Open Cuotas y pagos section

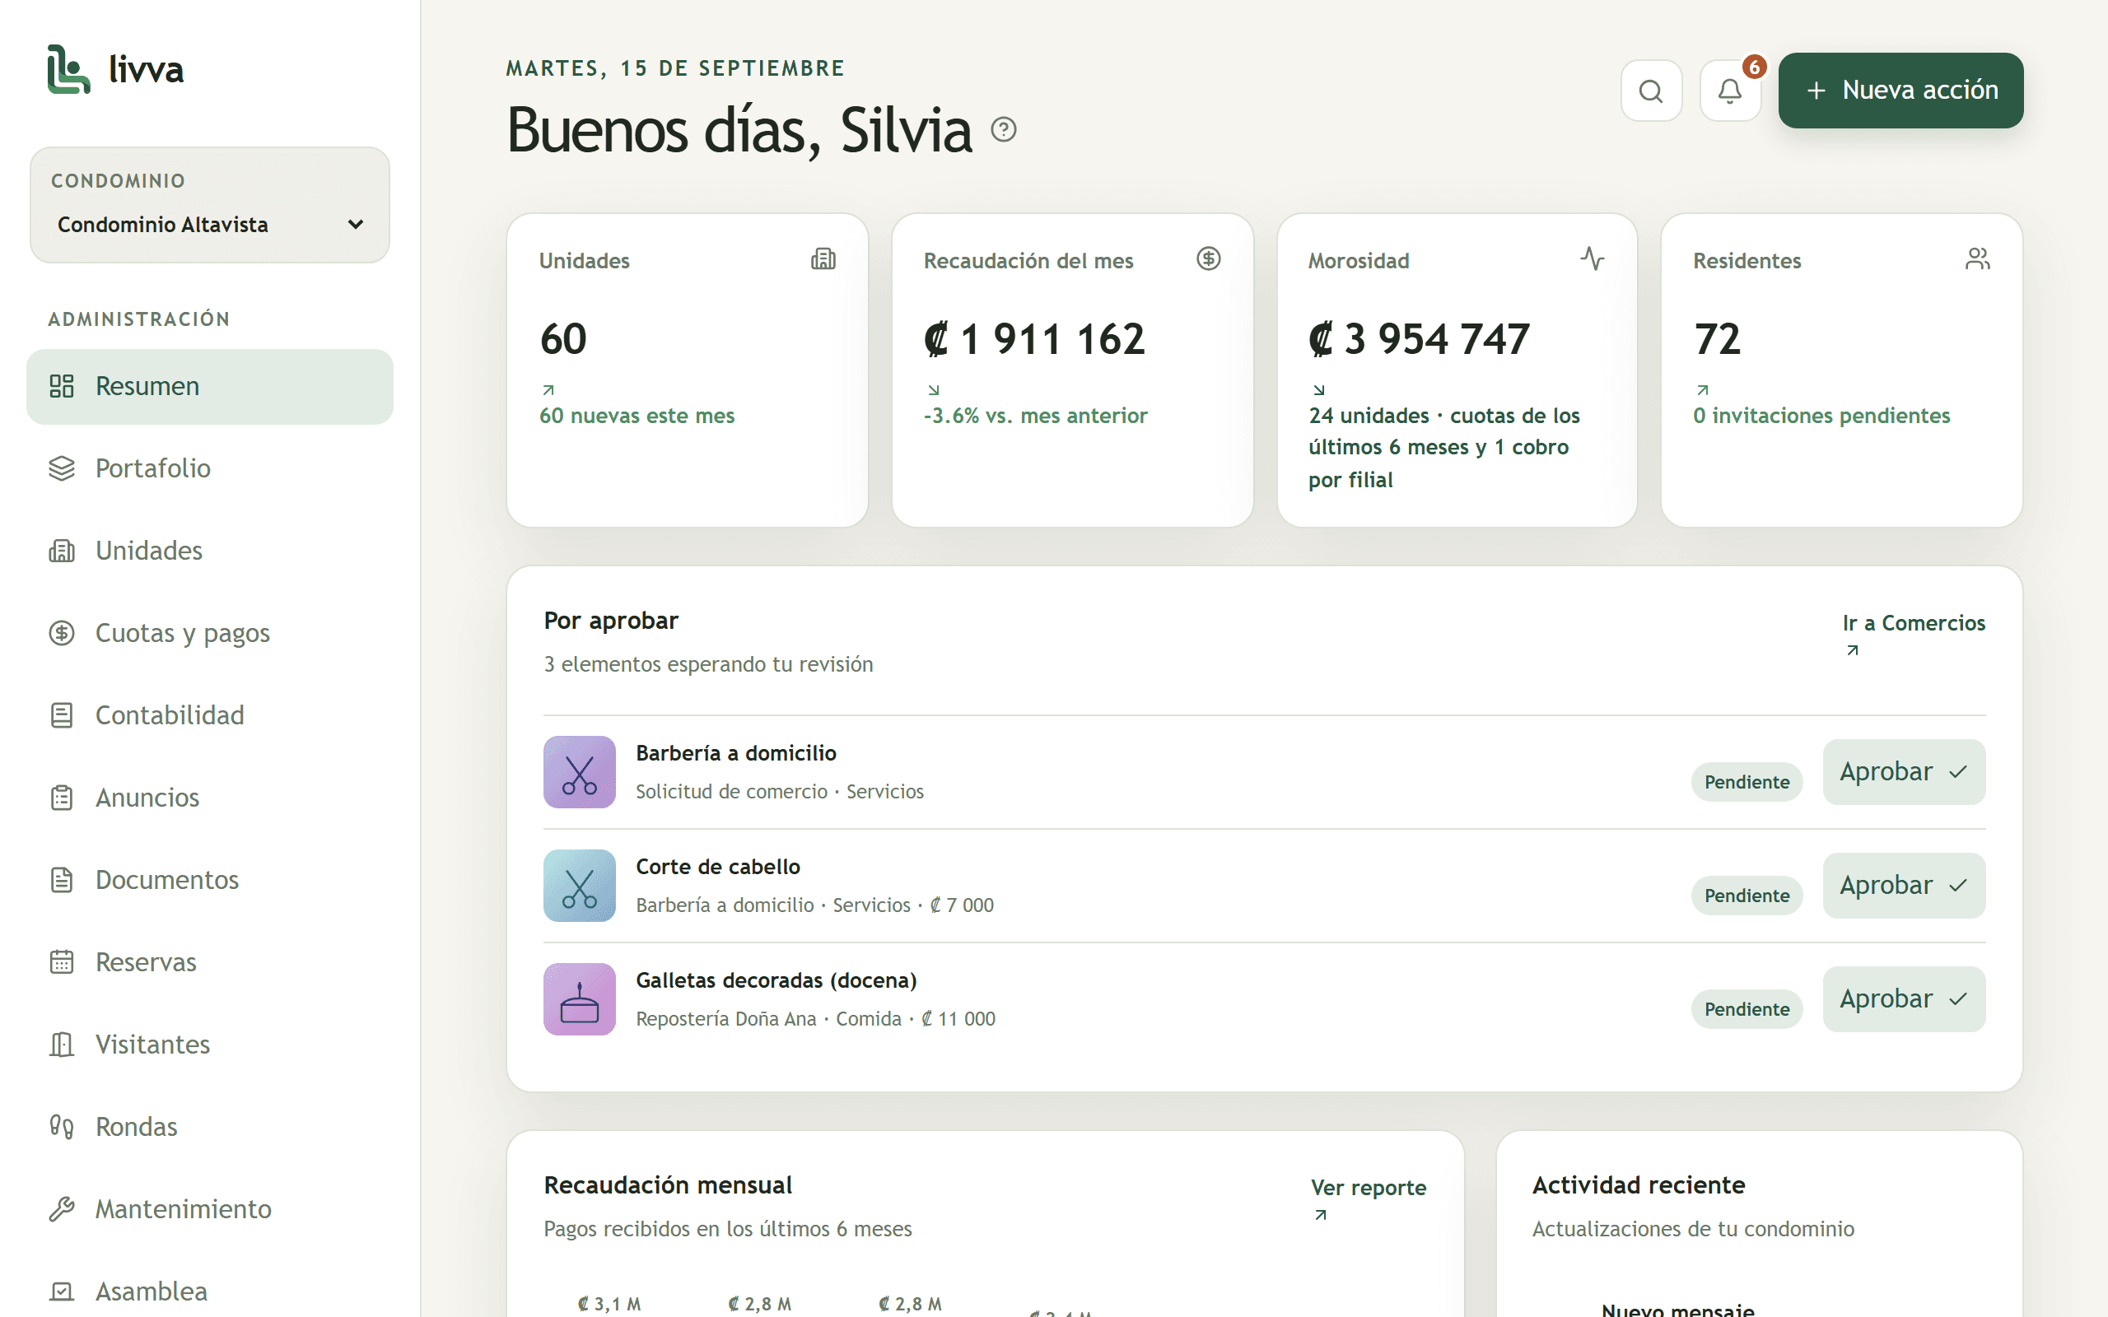coord(210,633)
